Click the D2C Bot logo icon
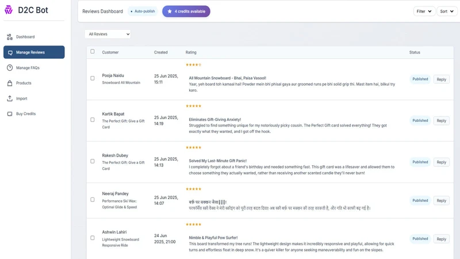This screenshot has width=460, height=259. (9, 10)
